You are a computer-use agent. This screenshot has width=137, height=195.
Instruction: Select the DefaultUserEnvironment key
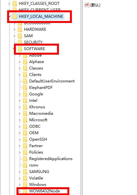pos(52,81)
